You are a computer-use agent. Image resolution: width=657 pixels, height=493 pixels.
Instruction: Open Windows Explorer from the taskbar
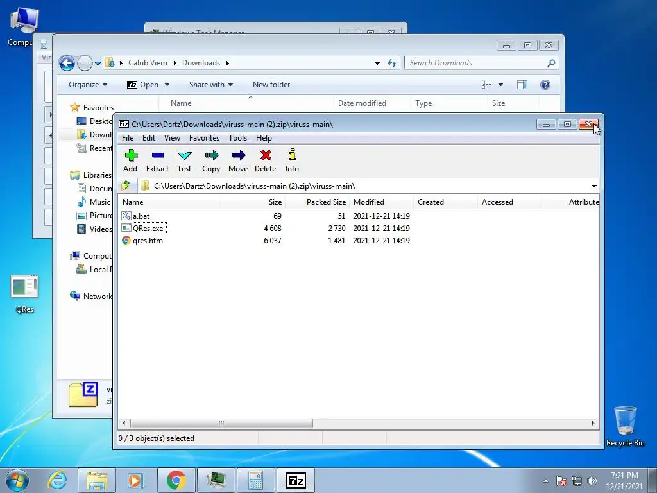[97, 480]
